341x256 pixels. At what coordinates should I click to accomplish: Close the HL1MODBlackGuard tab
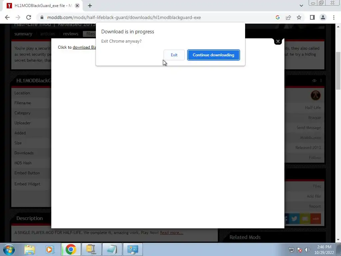pyautogui.click(x=77, y=6)
